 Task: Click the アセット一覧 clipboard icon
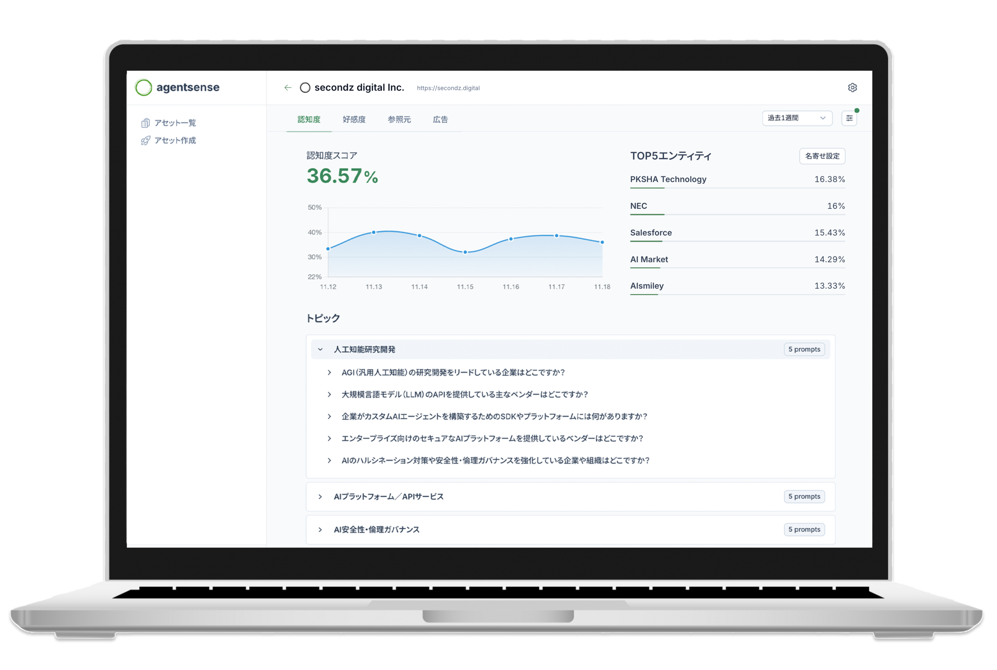point(145,123)
